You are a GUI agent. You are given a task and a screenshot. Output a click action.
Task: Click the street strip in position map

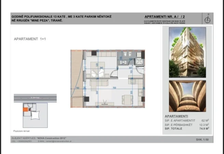(35, 98)
